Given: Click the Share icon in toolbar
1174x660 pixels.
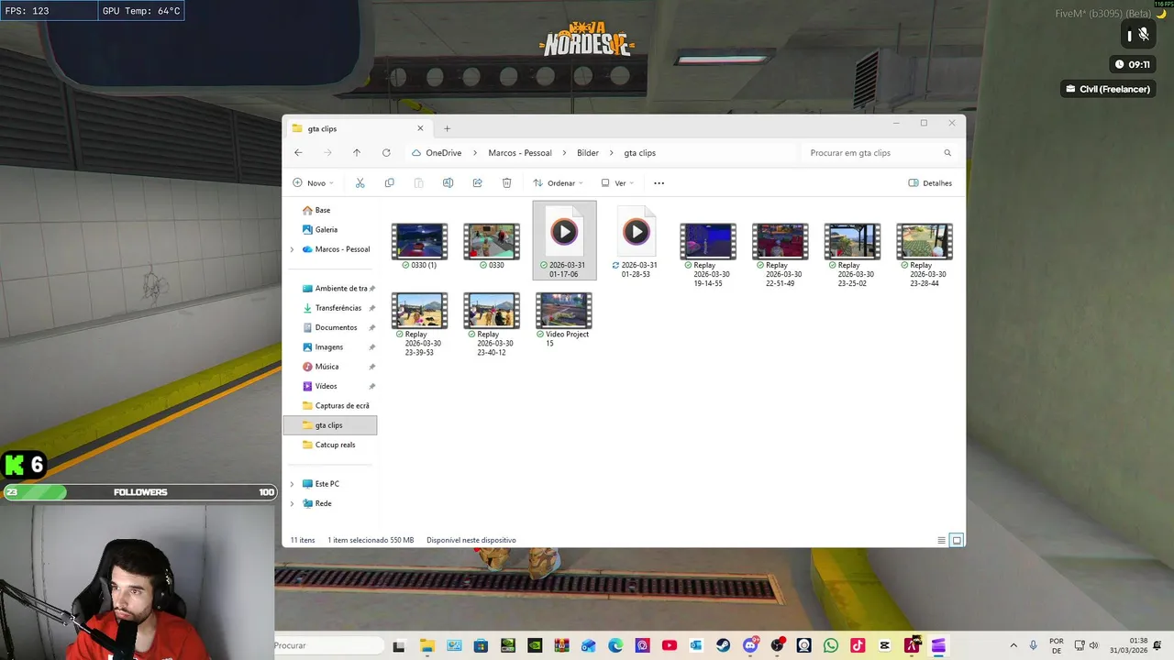Looking at the screenshot, I should [477, 183].
